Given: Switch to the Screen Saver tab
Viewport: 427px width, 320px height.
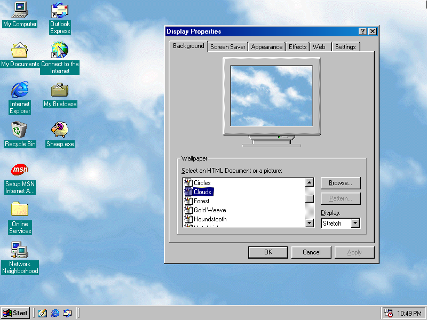Looking at the screenshot, I should point(228,47).
